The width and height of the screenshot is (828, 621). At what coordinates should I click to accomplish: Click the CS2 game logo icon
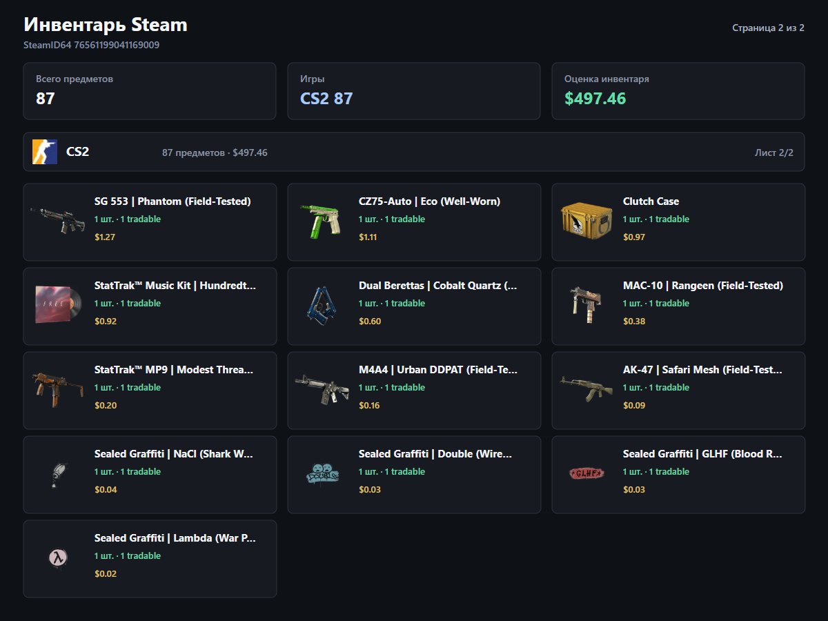[45, 152]
